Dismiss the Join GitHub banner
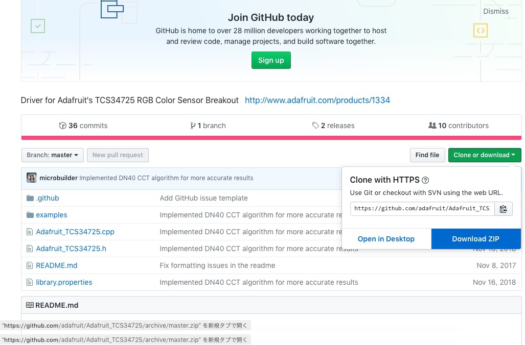The width and height of the screenshot is (525, 345). point(496,11)
